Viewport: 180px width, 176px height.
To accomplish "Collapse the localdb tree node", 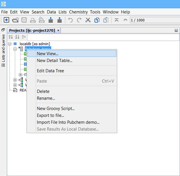I will tap(10, 44).
